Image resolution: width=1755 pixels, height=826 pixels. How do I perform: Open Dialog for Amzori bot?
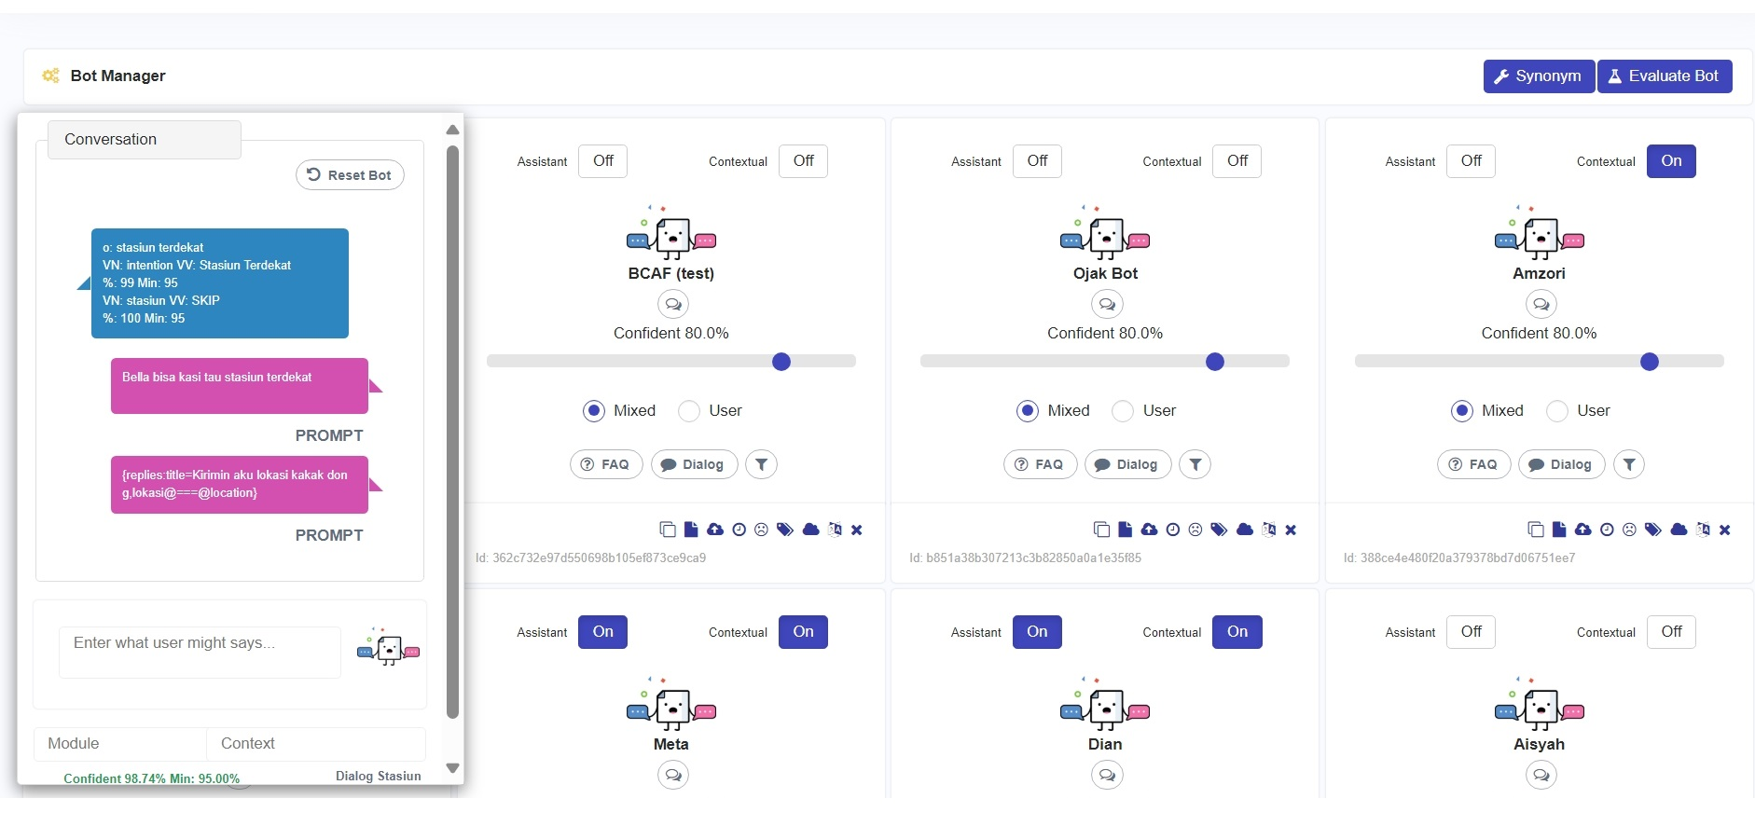point(1561,464)
